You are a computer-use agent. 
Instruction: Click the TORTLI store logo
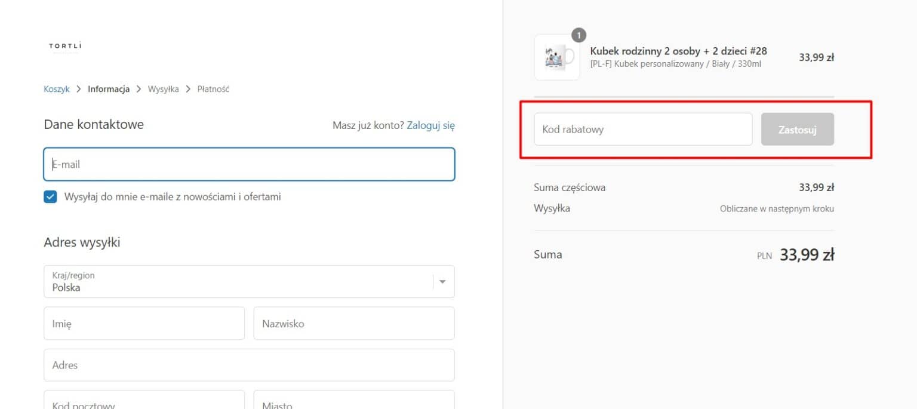[x=65, y=47]
